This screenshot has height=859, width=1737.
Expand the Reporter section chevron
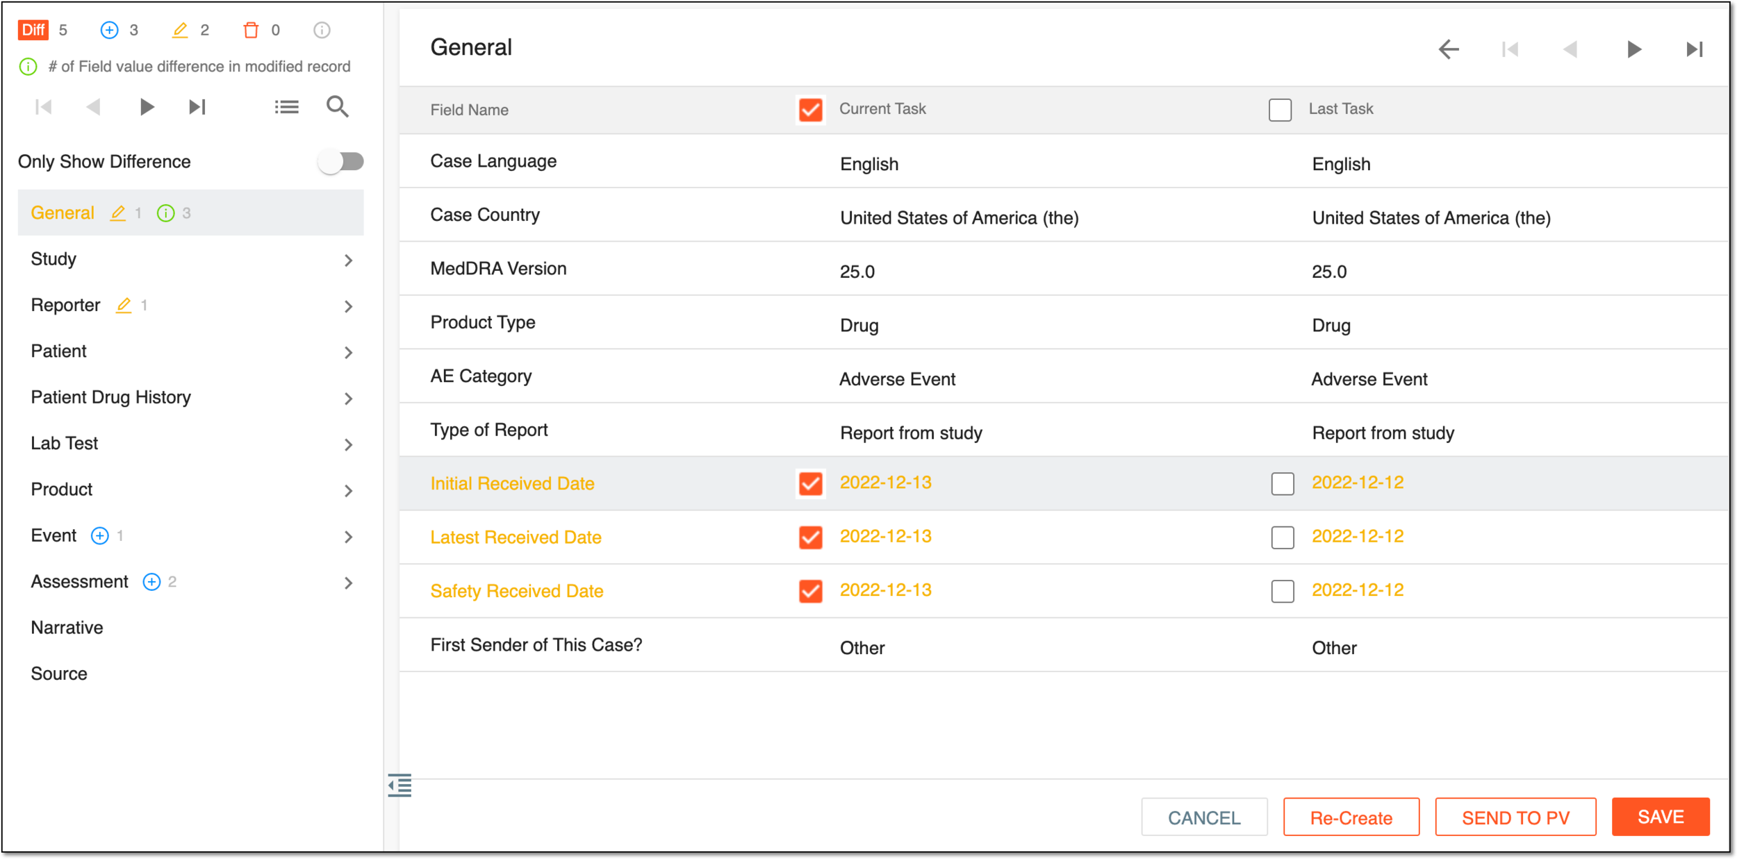tap(349, 306)
